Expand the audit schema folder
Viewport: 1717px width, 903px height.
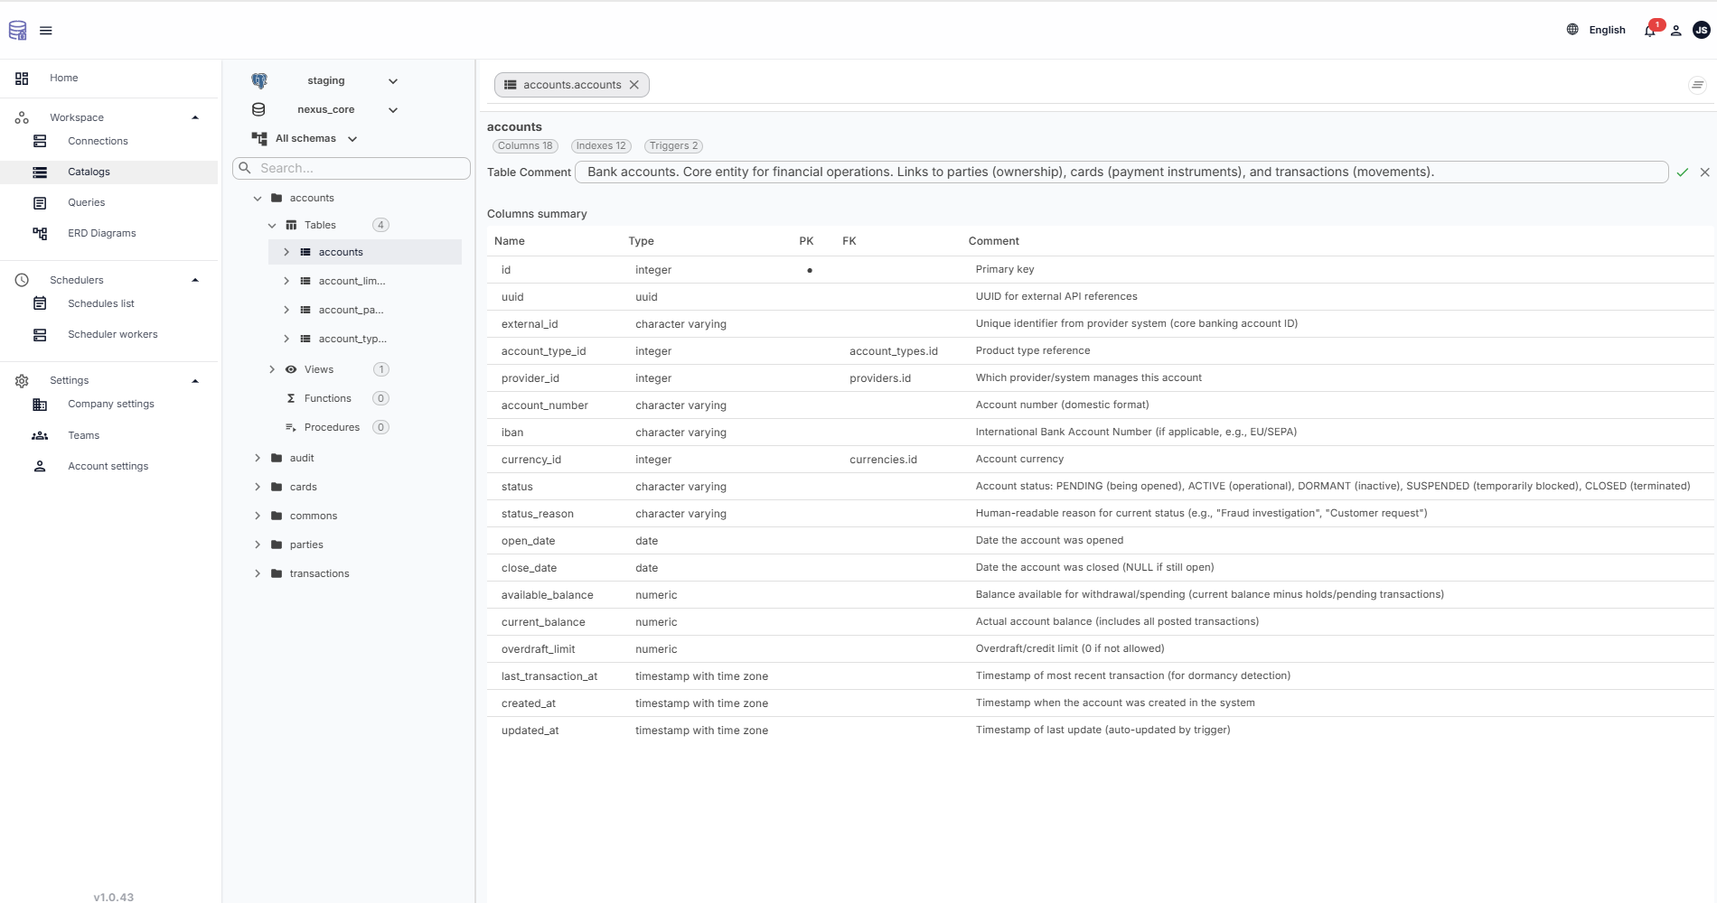[258, 458]
